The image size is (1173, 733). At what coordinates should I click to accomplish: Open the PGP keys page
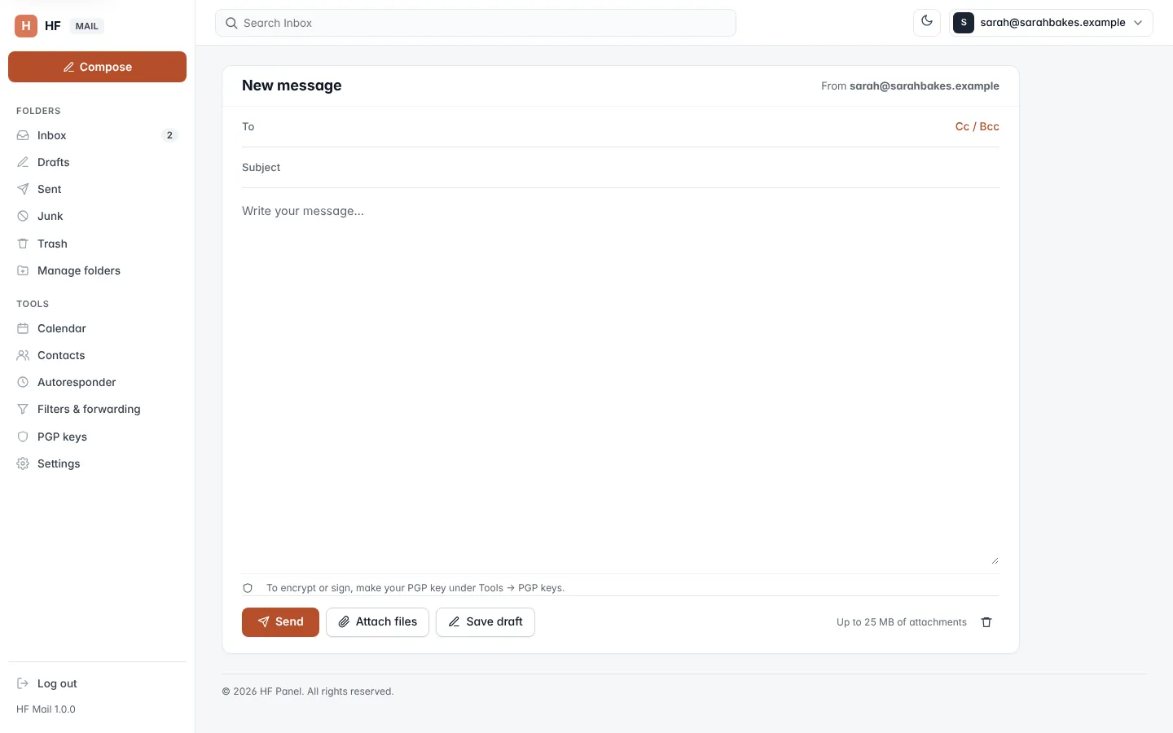pyautogui.click(x=97, y=437)
